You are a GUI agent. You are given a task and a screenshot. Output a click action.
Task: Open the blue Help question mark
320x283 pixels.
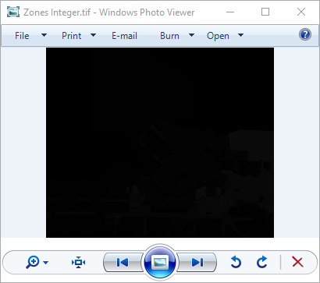[x=305, y=34]
